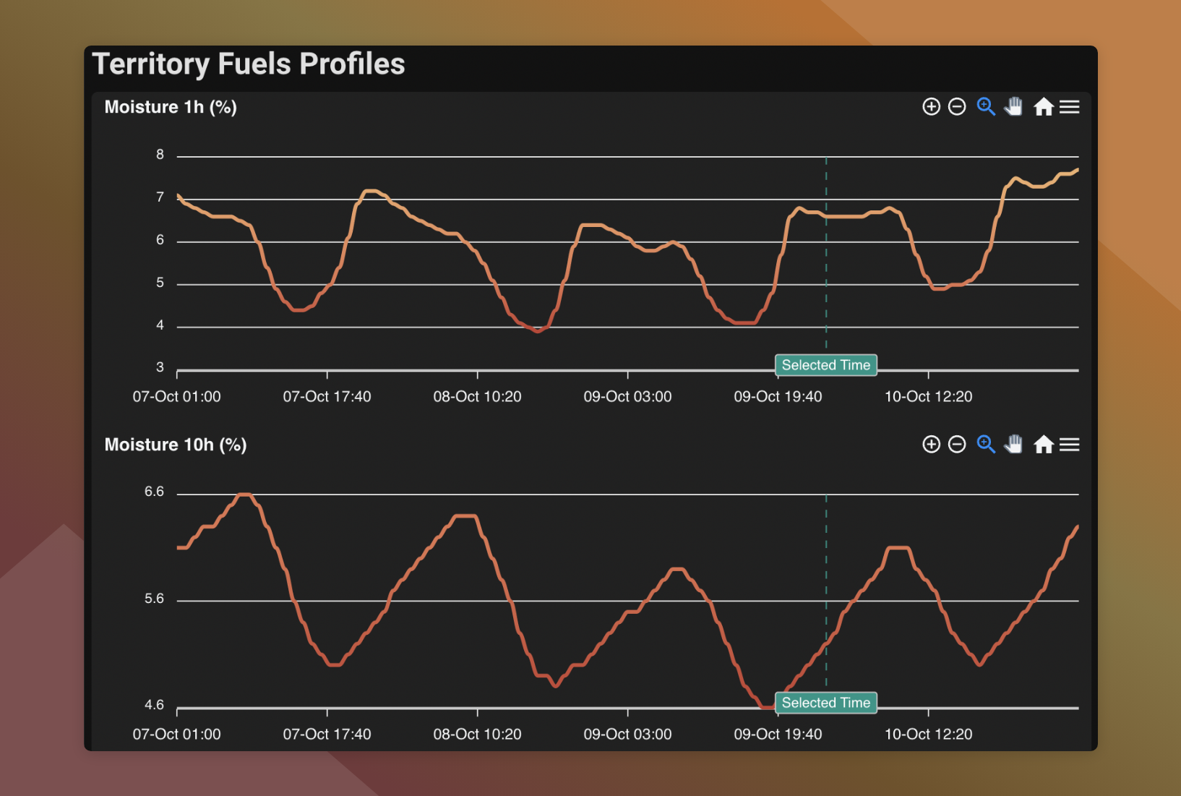This screenshot has width=1181, height=796.
Task: Open the hamburger menu on Moisture 10h chart
Action: click(x=1070, y=444)
